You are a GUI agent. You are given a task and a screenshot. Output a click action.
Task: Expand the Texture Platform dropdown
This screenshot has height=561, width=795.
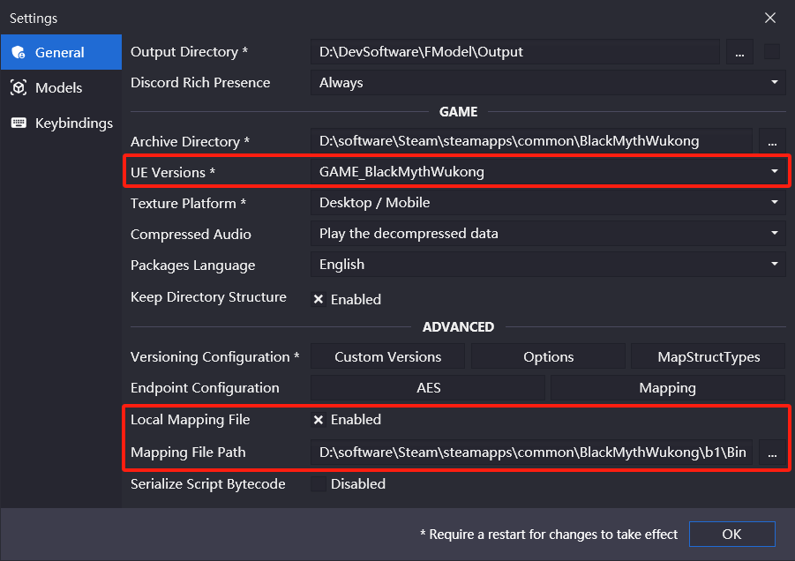[548, 203]
